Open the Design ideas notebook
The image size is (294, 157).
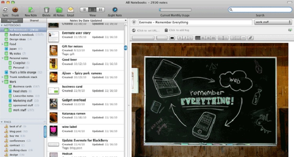pos(18,39)
